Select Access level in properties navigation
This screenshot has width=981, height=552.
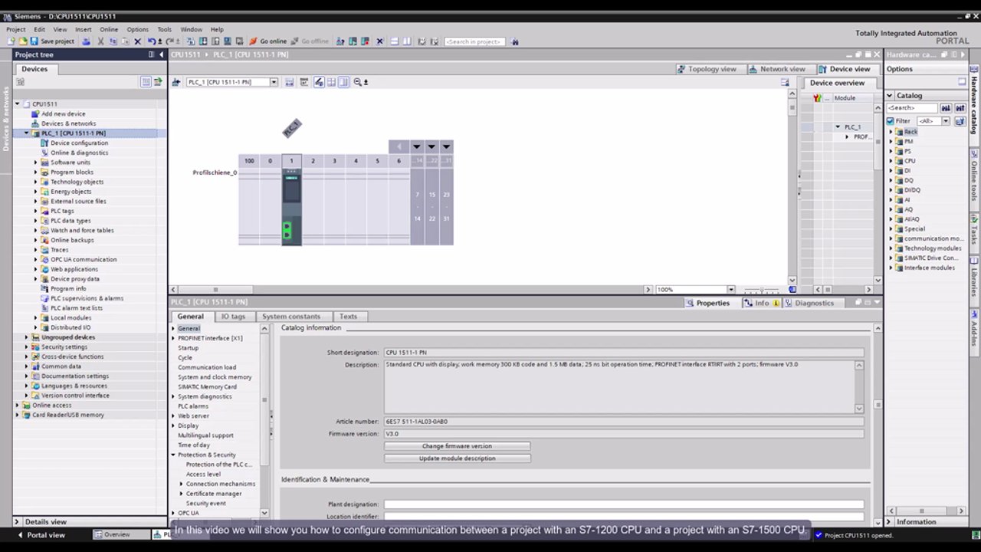[203, 474]
